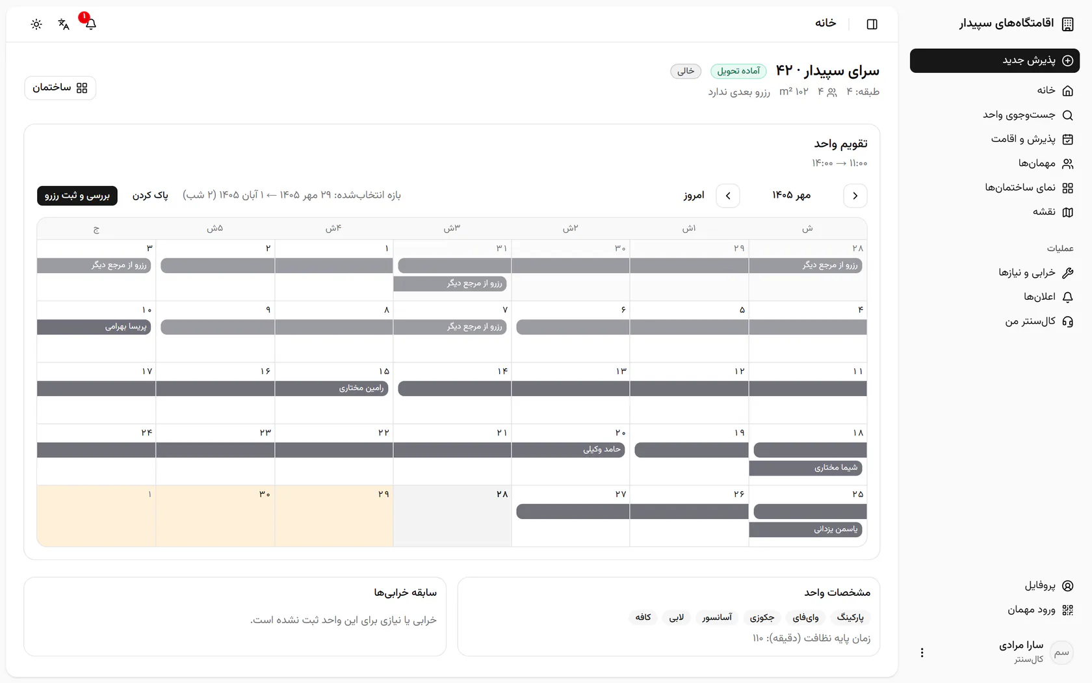Click the ساختمان button
The image size is (1092, 683).
pyautogui.click(x=60, y=88)
